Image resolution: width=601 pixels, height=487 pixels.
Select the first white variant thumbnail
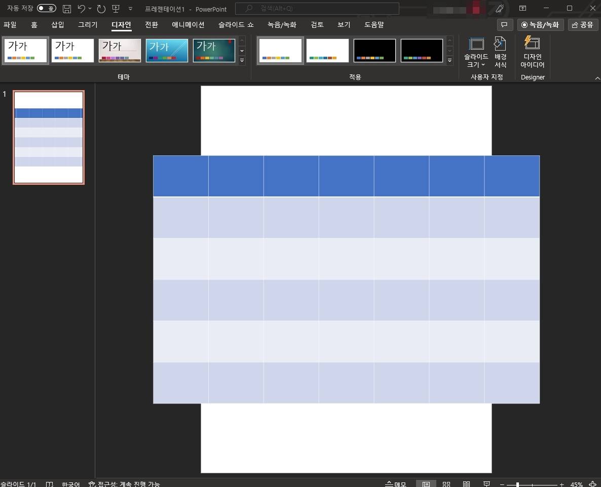click(280, 51)
